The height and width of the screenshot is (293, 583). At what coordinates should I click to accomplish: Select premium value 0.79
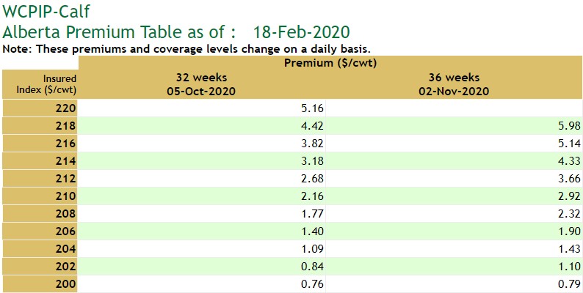tap(568, 284)
